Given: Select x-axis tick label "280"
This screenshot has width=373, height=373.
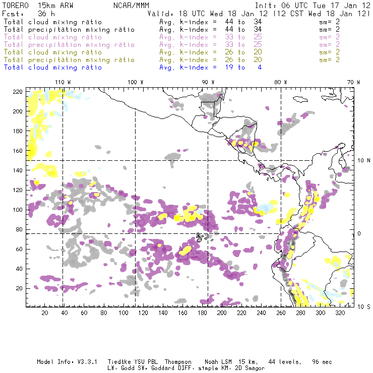Looking at the screenshot, I should 301,313.
